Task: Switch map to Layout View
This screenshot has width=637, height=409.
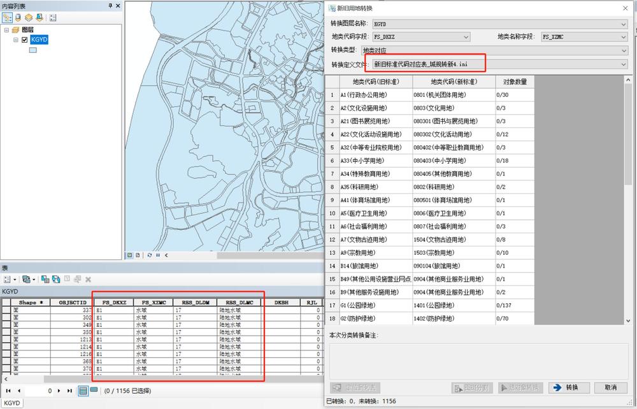Action: click(138, 255)
